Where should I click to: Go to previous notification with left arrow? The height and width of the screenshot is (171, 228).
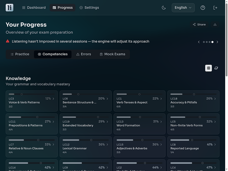(x=199, y=42)
